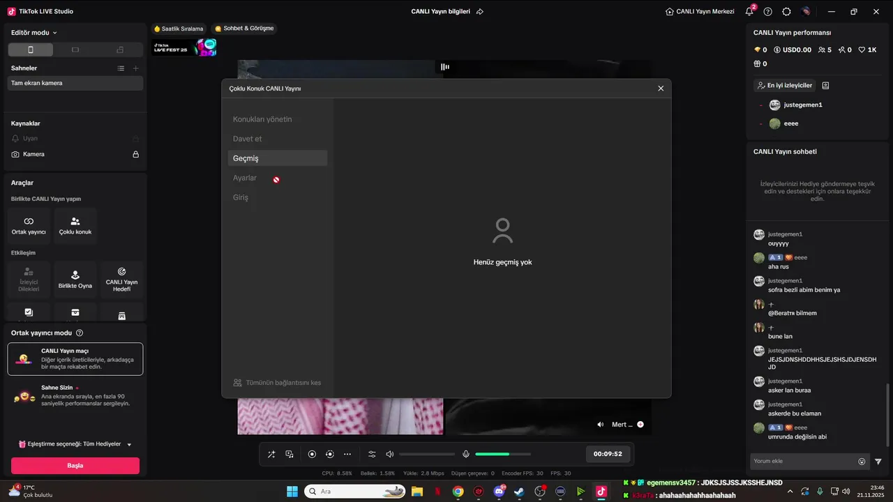The height and width of the screenshot is (502, 893).
Task: Open Saatlik Sıralama chip
Action: (x=179, y=29)
